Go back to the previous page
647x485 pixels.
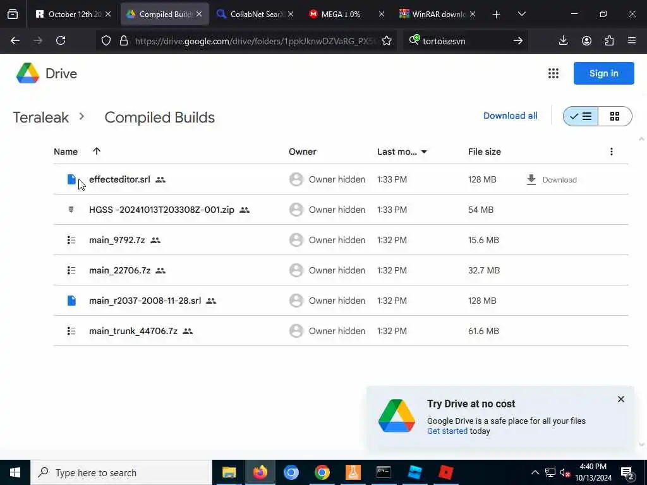(15, 40)
